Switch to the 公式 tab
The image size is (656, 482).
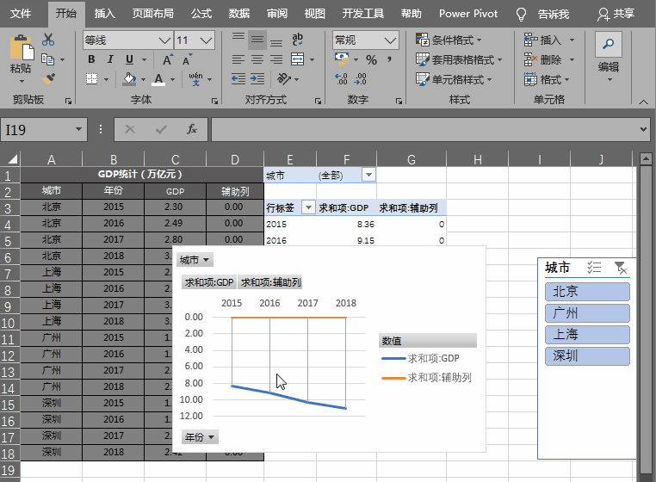pyautogui.click(x=201, y=14)
